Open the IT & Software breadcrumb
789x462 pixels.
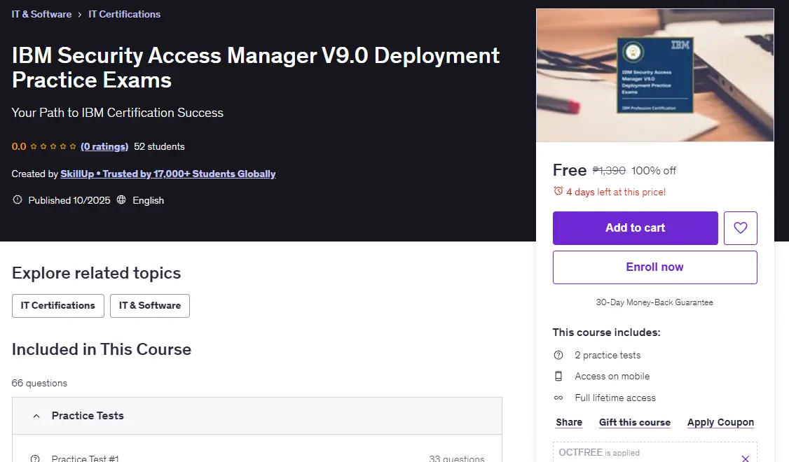coord(41,14)
